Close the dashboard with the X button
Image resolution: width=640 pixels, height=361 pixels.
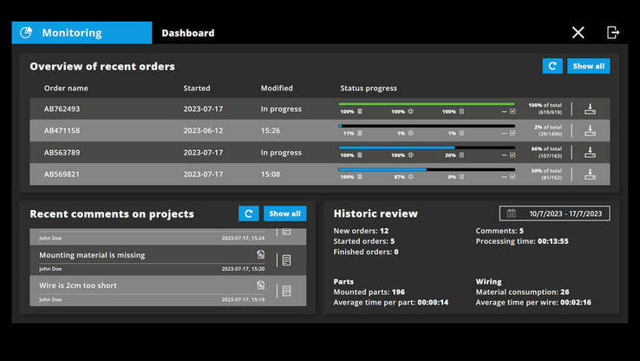pyautogui.click(x=578, y=32)
